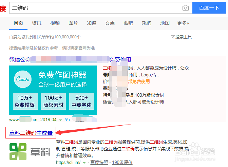Click the 草料二维码是国内专业的 description text
Screen dimensions: 228x167
pos(122,149)
